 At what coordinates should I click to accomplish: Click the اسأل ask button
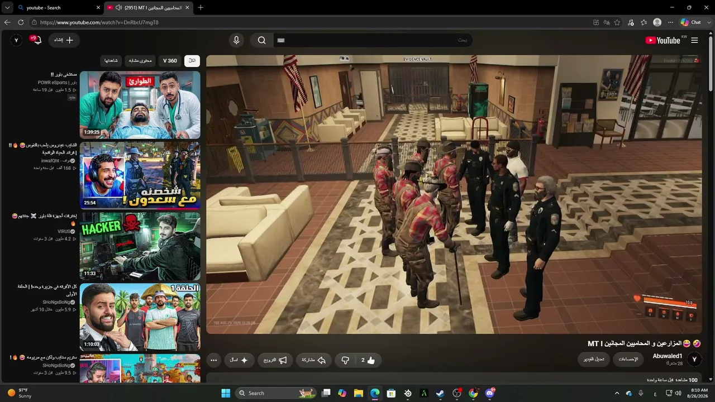tap(239, 360)
